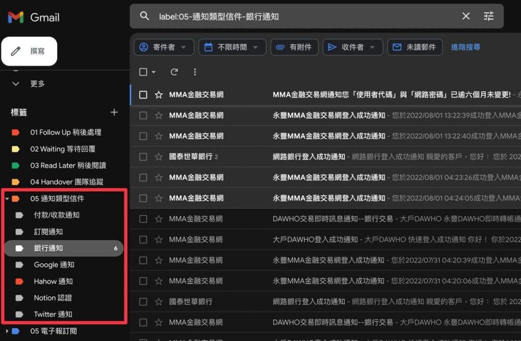This screenshot has width=521, height=341.
Task: Open sublabel 訂閱通知
Action: (48, 232)
